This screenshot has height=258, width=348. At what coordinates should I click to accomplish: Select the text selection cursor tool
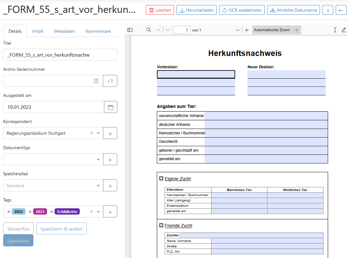tap(335, 30)
